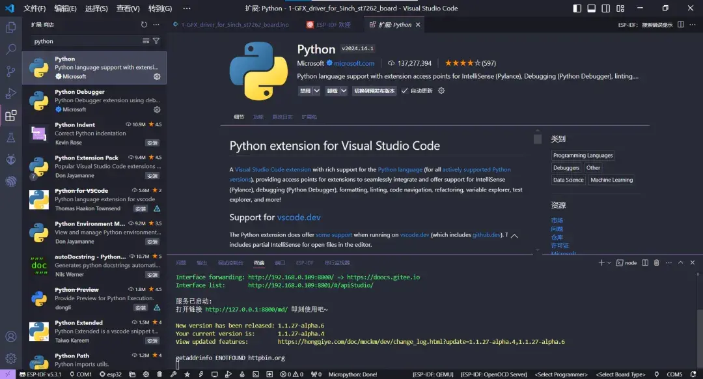This screenshot has height=379, width=703.
Task: Open the Extensions view icon
Action: 11,116
